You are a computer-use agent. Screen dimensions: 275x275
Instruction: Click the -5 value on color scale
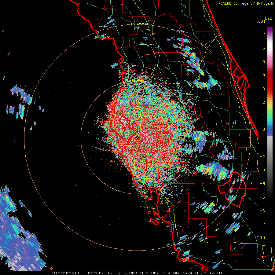pyautogui.click(x=262, y=197)
